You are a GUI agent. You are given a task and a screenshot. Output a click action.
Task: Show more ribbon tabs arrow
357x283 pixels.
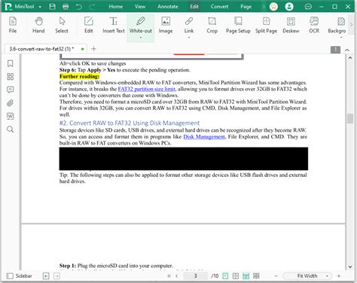(264, 7)
